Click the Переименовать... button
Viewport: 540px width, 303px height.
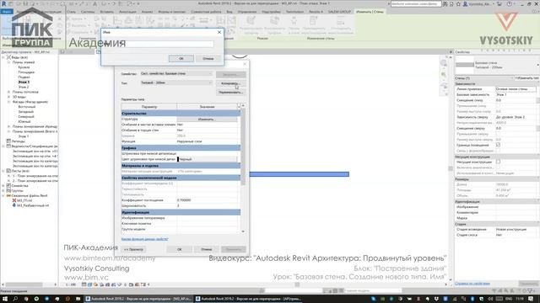point(230,93)
